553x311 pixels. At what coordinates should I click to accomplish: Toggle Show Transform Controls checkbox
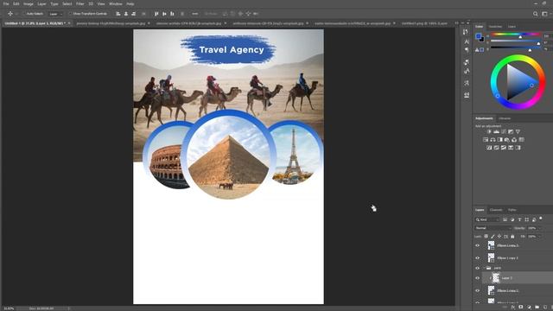70,14
